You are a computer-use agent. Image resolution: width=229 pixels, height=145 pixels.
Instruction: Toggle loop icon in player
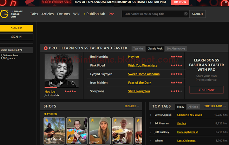(x=73, y=83)
